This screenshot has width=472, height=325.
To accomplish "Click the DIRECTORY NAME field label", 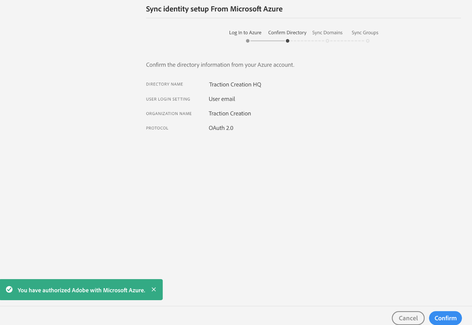I will click(164, 84).
